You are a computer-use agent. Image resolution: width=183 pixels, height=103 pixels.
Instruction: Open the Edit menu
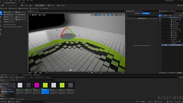click(x=7, y=1)
